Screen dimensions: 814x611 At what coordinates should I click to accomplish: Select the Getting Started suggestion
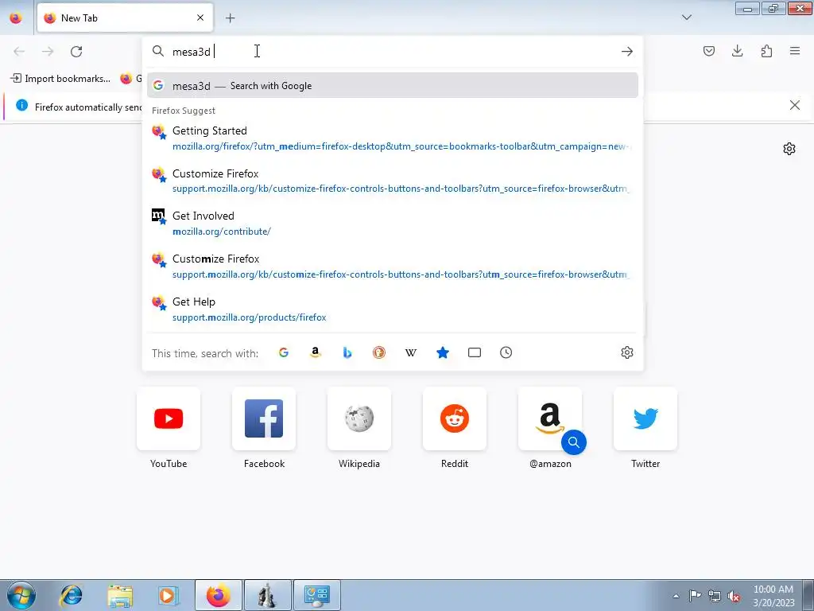[393, 138]
